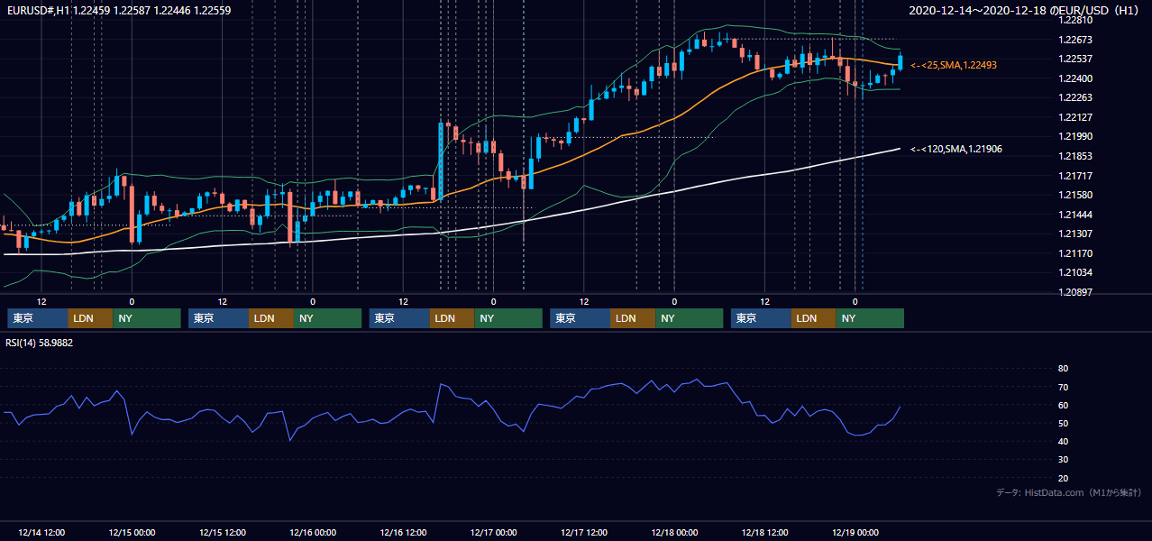Image resolution: width=1152 pixels, height=541 pixels.
Task: Select the RSI(14) 58.9882 indicator label
Action: pyautogui.click(x=40, y=343)
